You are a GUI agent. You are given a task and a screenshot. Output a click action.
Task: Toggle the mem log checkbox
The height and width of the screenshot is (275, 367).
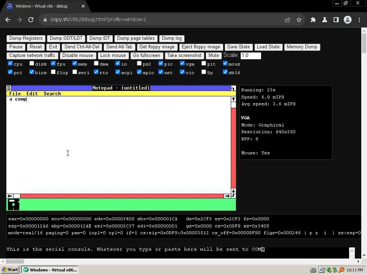75,63
